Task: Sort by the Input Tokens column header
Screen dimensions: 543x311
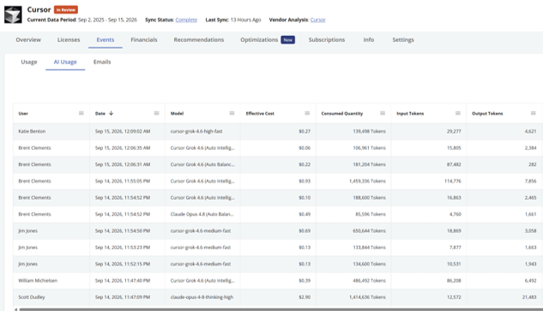Action: coord(410,113)
